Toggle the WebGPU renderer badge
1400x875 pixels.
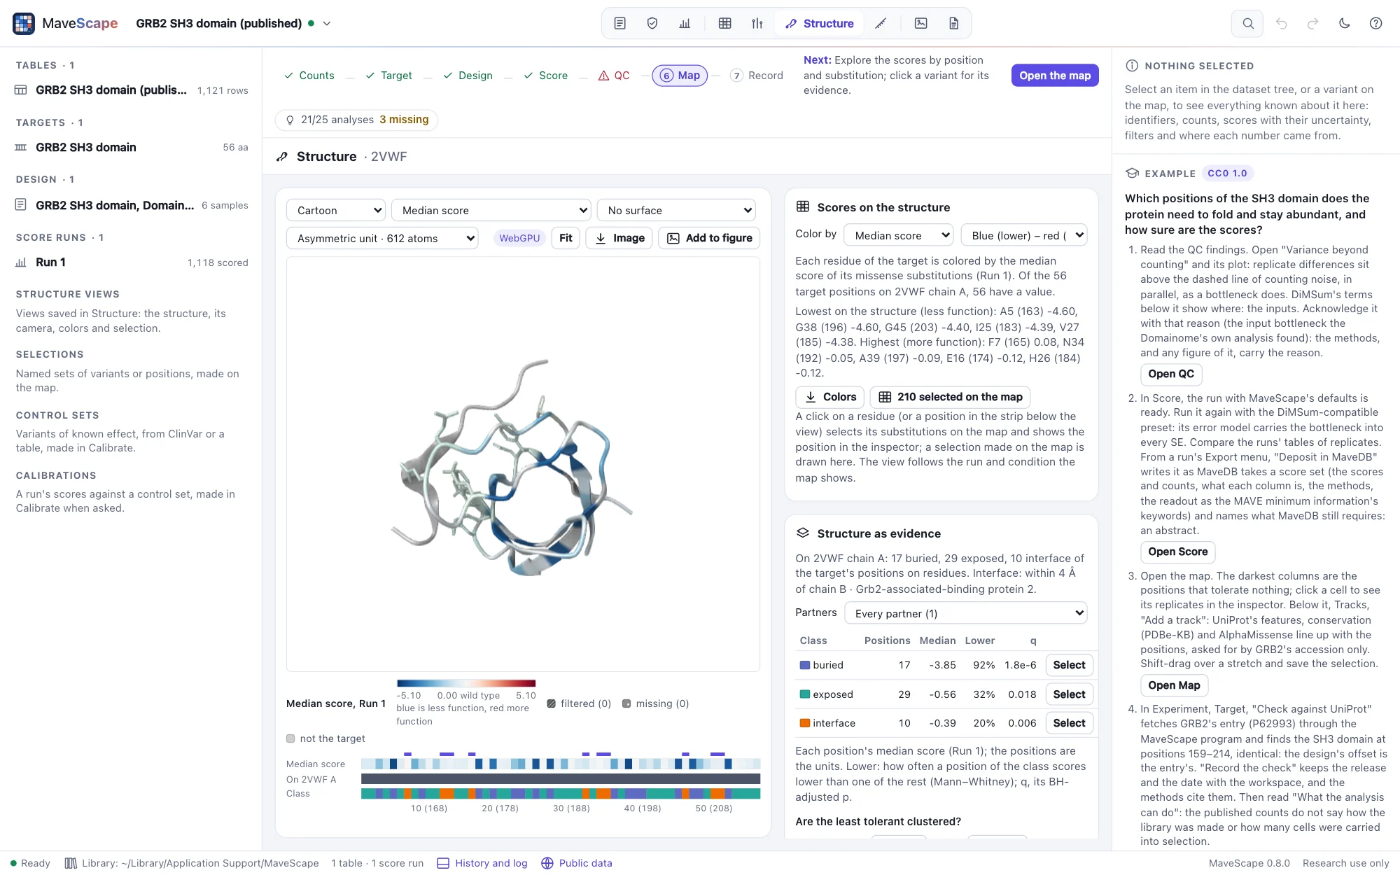click(519, 238)
